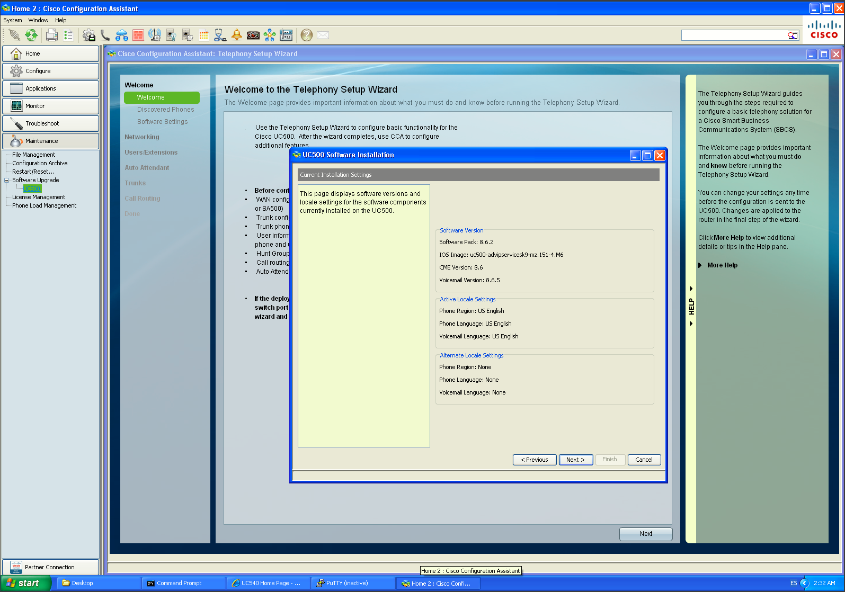Select the Software Upgrade tree item
845x592 pixels.
35,180
